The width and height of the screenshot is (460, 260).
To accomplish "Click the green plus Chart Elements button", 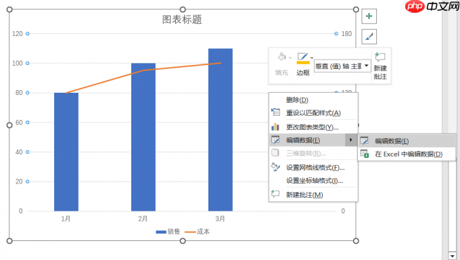I will (x=369, y=16).
